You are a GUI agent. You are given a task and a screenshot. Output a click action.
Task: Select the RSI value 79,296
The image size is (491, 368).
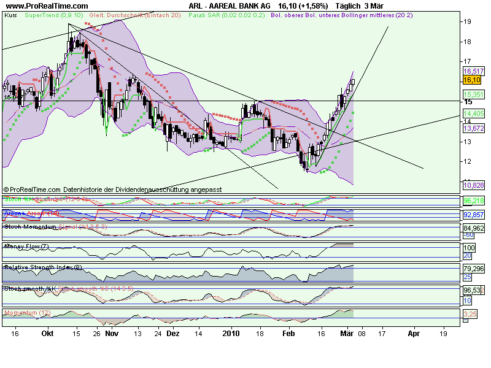[473, 269]
